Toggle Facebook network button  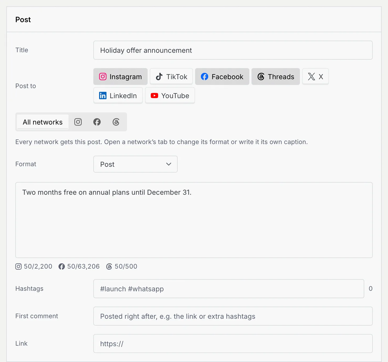click(x=222, y=77)
